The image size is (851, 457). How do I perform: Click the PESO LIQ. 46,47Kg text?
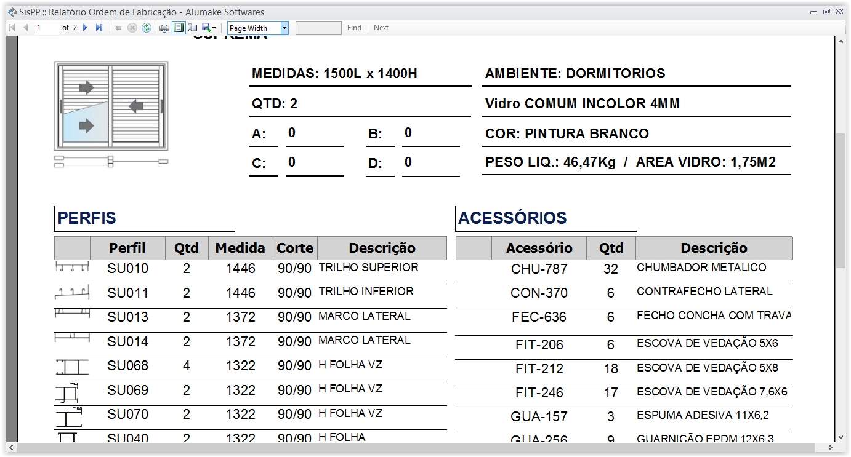[551, 162]
